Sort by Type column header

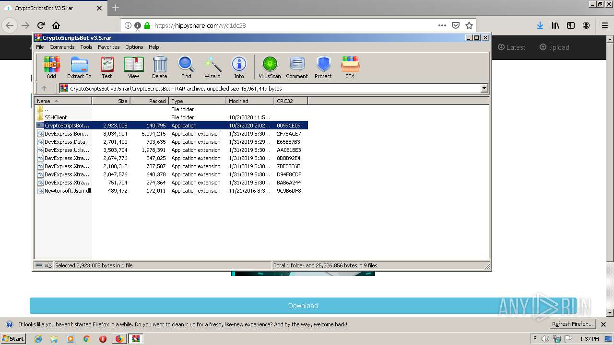pos(197,101)
